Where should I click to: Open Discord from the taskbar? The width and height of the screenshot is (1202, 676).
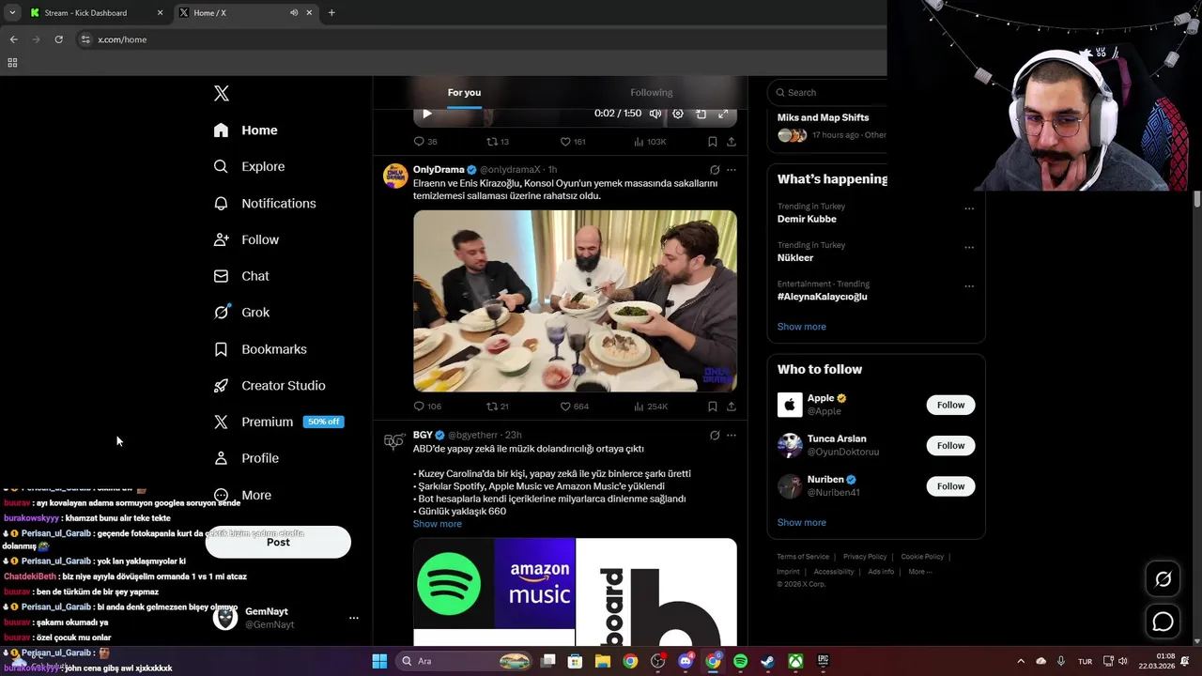686,661
